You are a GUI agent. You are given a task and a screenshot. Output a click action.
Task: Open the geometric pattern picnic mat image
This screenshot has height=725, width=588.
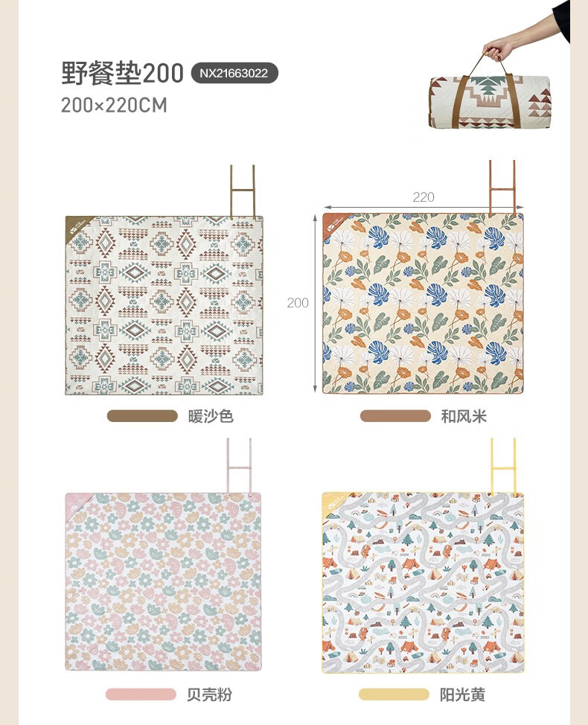(x=164, y=305)
